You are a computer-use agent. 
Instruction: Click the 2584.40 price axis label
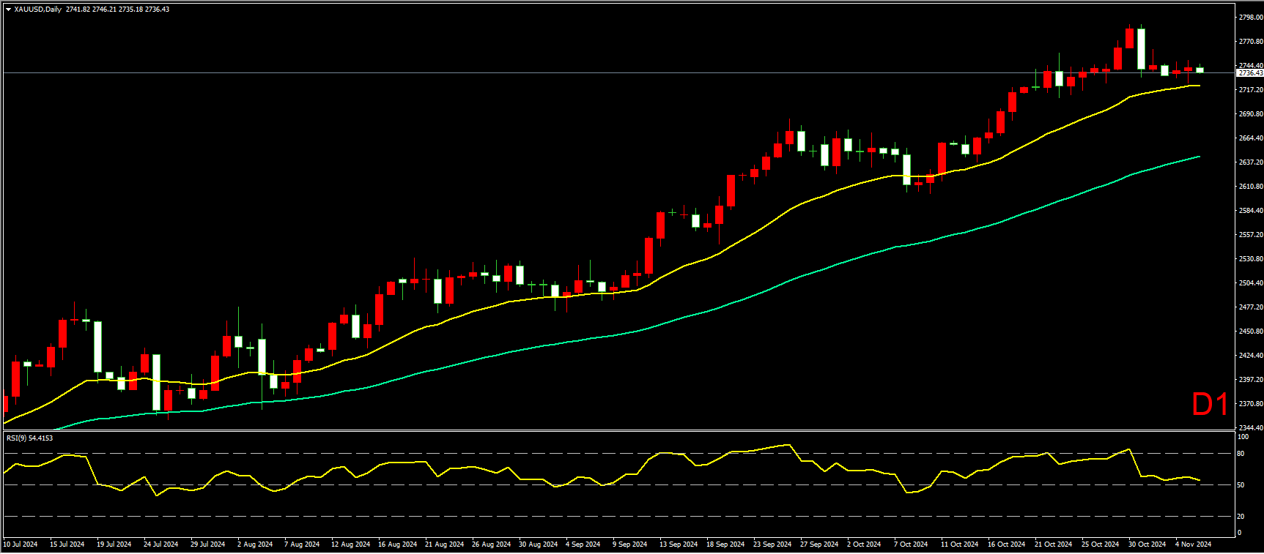pos(1251,211)
